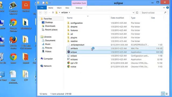Select the HTML and CSS Website folder
The image size is (172, 97).
point(26,43)
